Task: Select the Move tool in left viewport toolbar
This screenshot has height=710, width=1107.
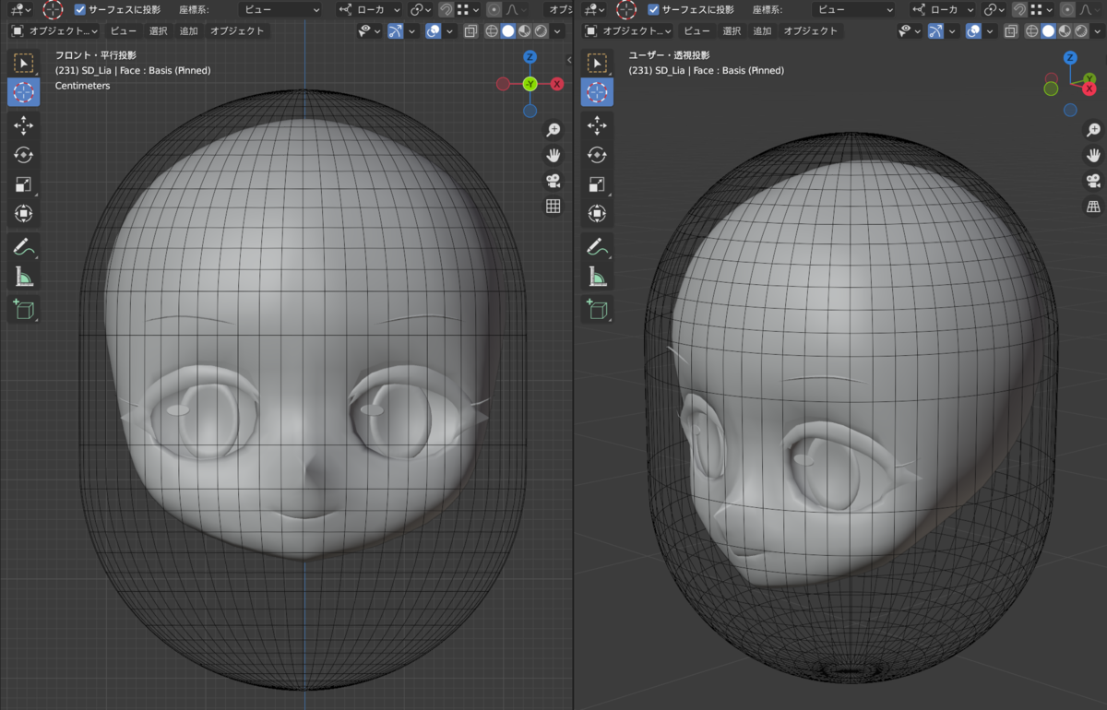Action: tap(24, 125)
